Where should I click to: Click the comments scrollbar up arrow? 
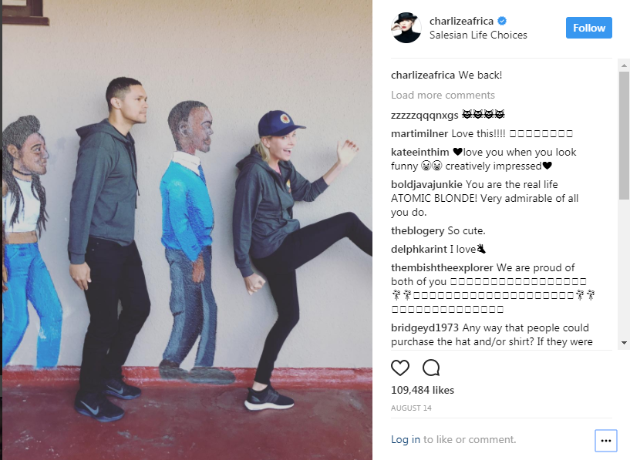pyautogui.click(x=624, y=65)
